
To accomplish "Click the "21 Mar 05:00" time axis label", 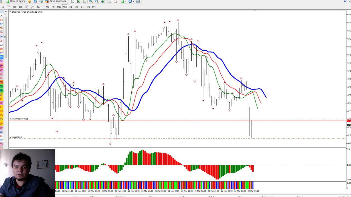I will pyautogui.click(x=160, y=191).
